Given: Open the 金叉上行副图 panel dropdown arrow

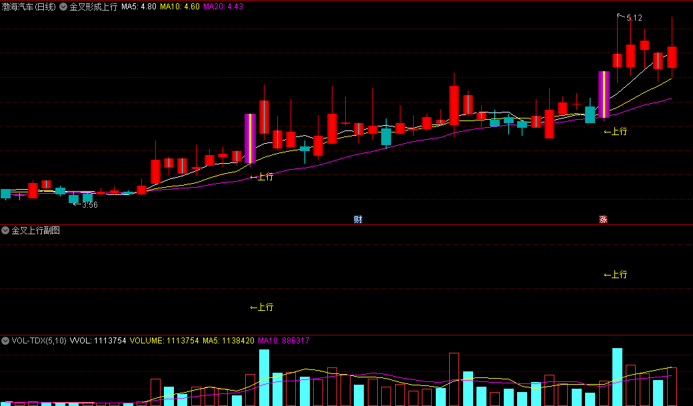Looking at the screenshot, I should (x=5, y=230).
